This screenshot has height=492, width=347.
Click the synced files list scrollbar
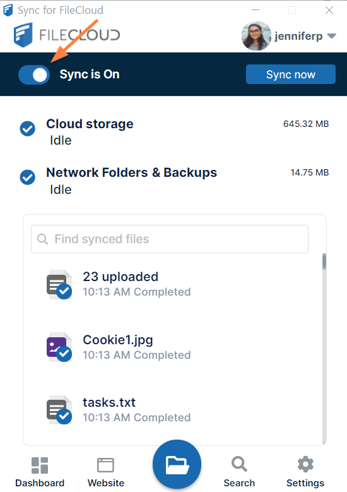coord(324,261)
